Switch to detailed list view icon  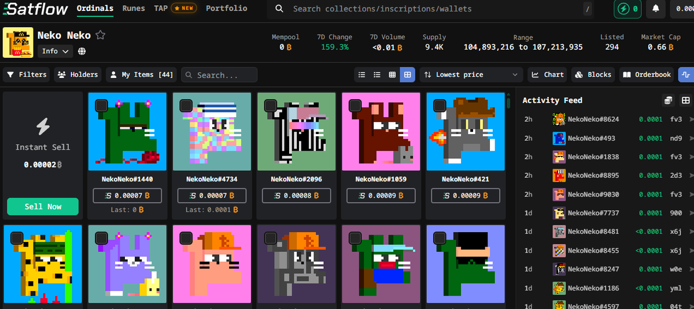click(377, 75)
